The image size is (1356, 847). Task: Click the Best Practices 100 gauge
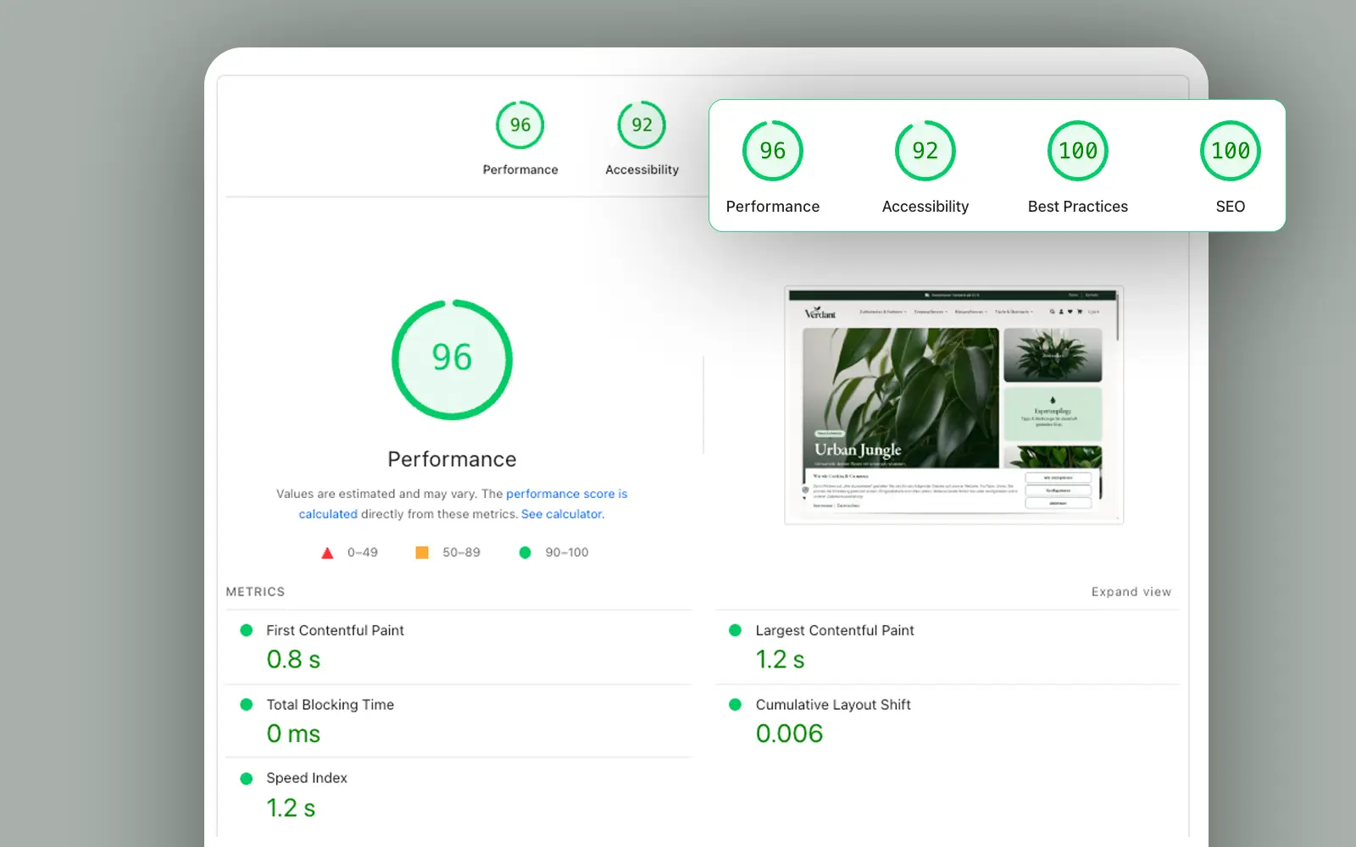pos(1077,151)
